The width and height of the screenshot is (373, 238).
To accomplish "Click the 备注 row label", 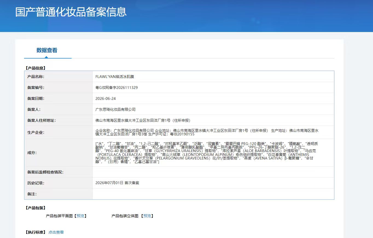I will (x=32, y=194).
